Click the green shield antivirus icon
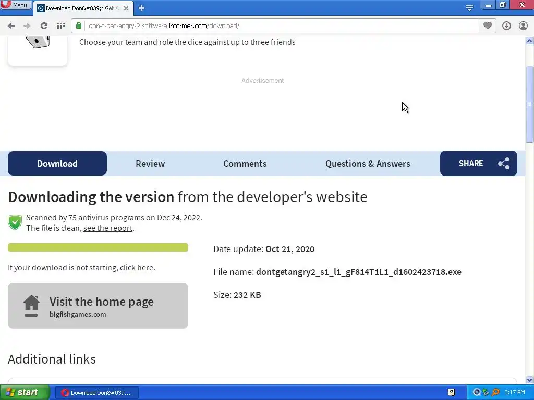 coord(15,222)
